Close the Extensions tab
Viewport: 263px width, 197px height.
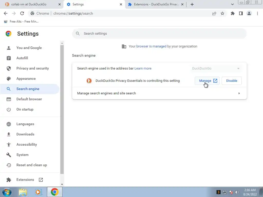(x=182, y=4)
